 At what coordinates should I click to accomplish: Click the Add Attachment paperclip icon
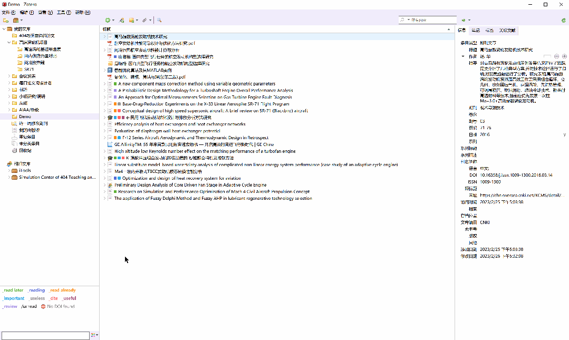[x=144, y=21]
